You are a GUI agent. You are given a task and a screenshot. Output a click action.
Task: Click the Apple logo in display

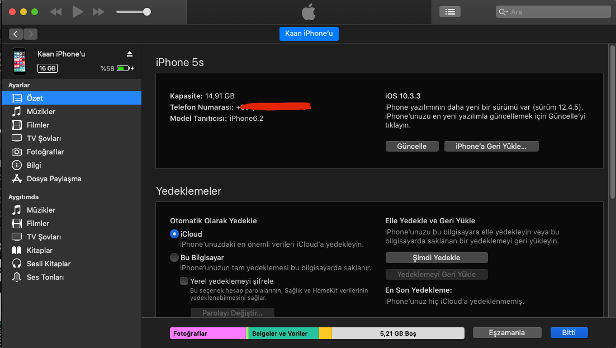(309, 12)
